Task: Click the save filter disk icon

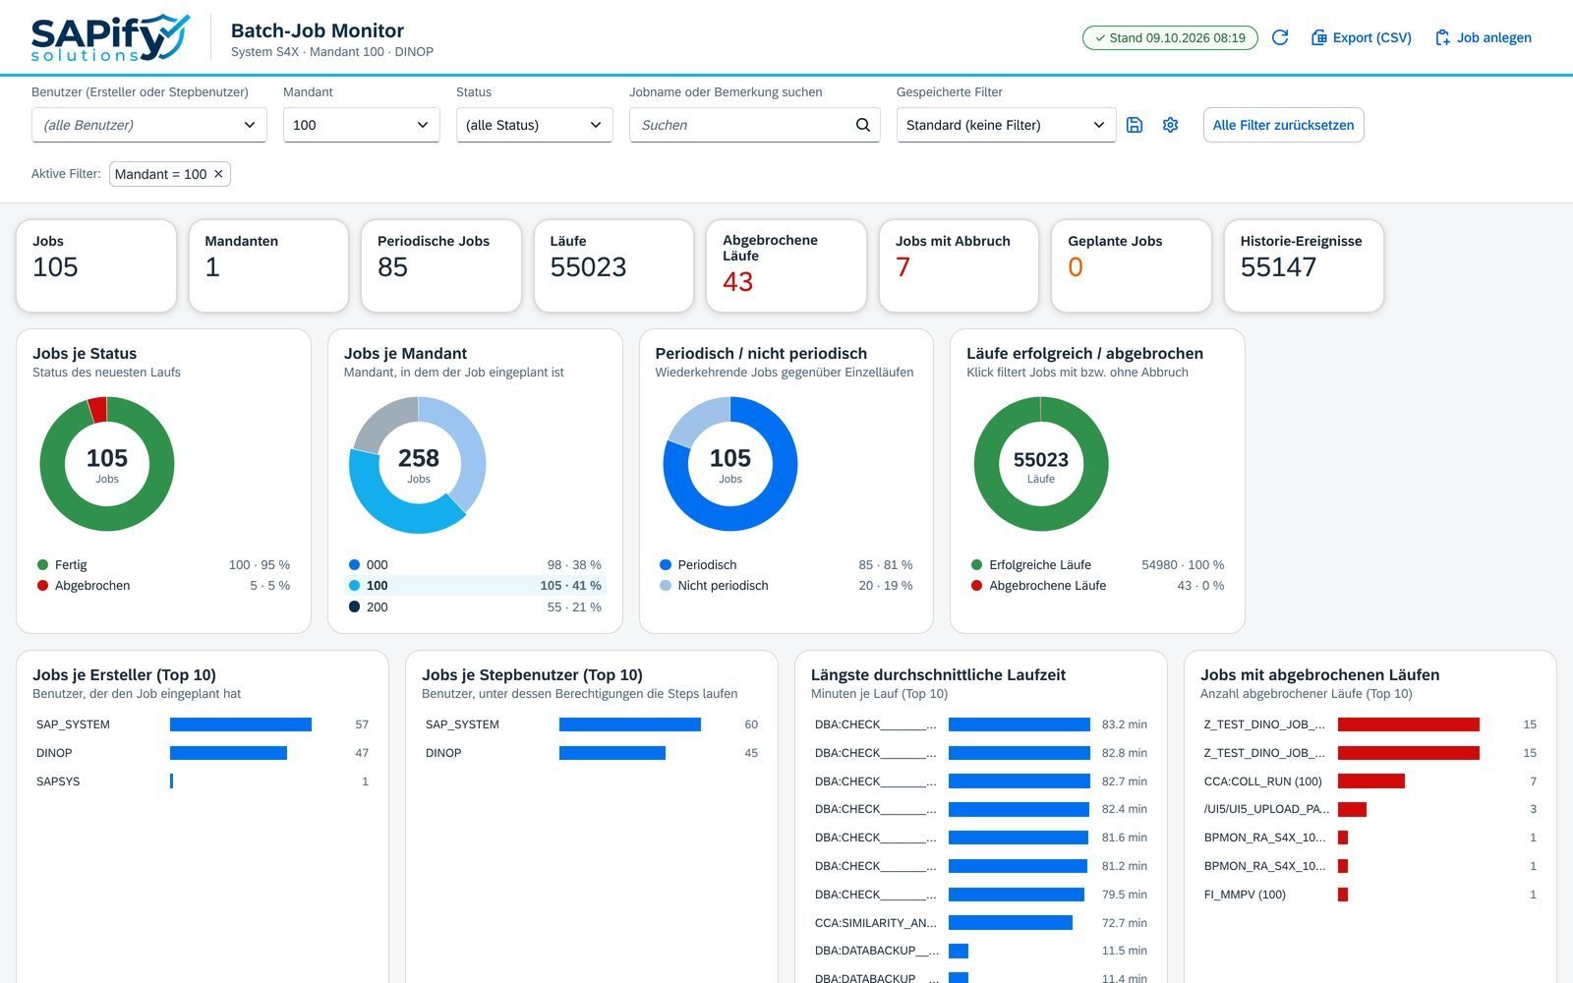Action: tap(1135, 125)
